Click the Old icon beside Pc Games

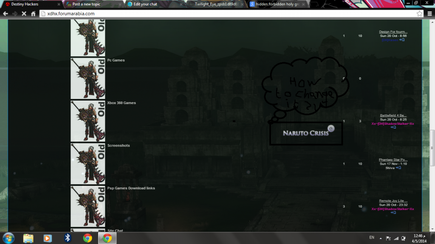pyautogui.click(x=88, y=79)
